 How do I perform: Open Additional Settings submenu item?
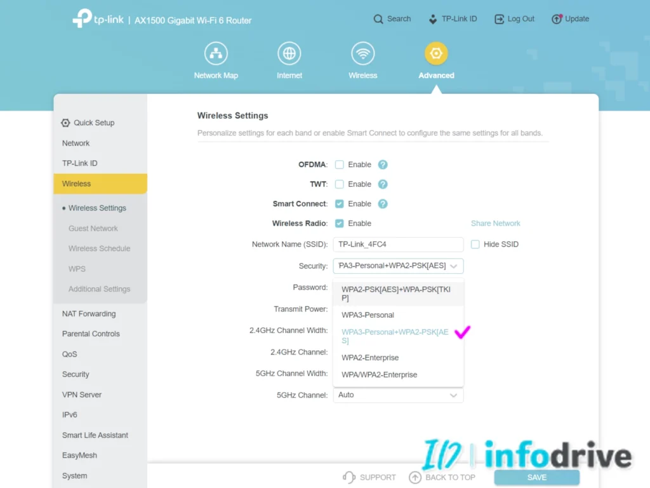100,289
